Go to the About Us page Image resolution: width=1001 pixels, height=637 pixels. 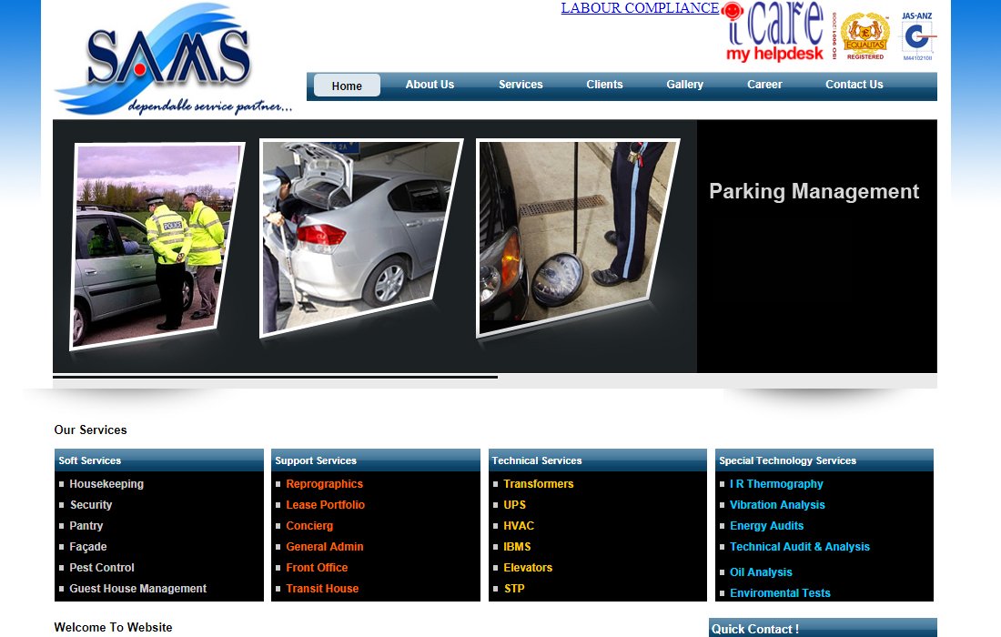tap(430, 85)
